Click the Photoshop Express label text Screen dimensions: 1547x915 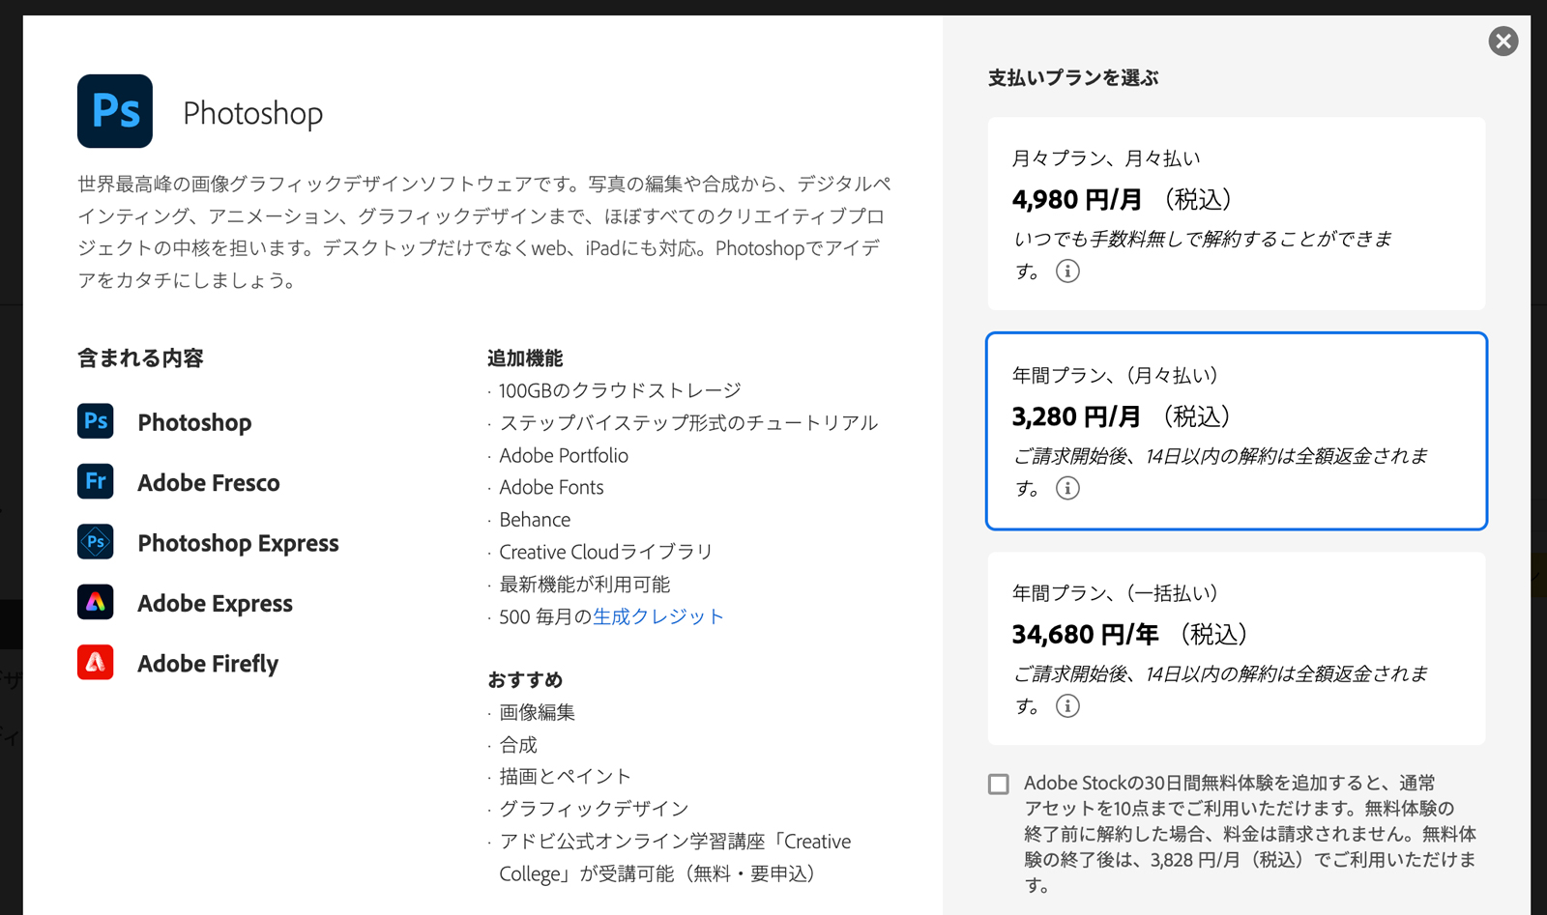coord(238,543)
